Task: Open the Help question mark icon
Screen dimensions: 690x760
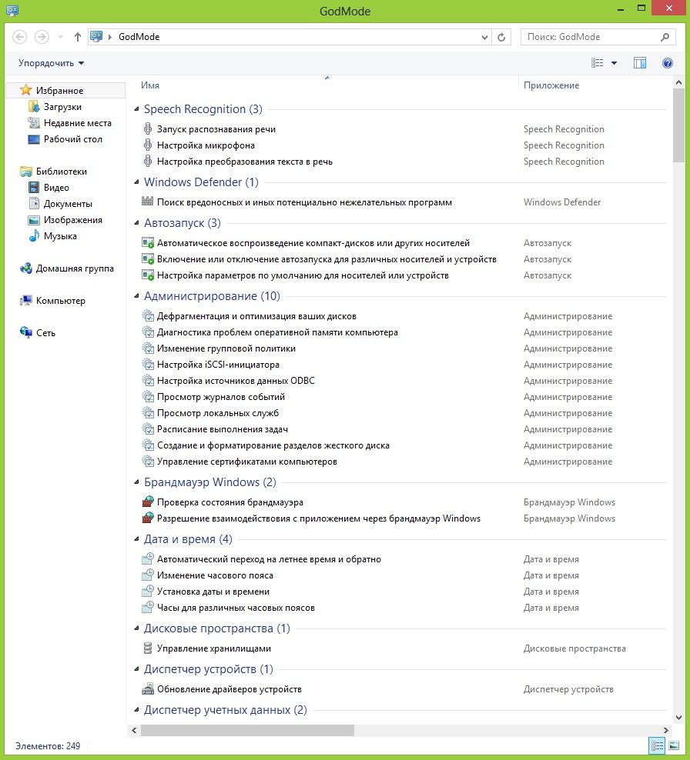Action: [667, 63]
